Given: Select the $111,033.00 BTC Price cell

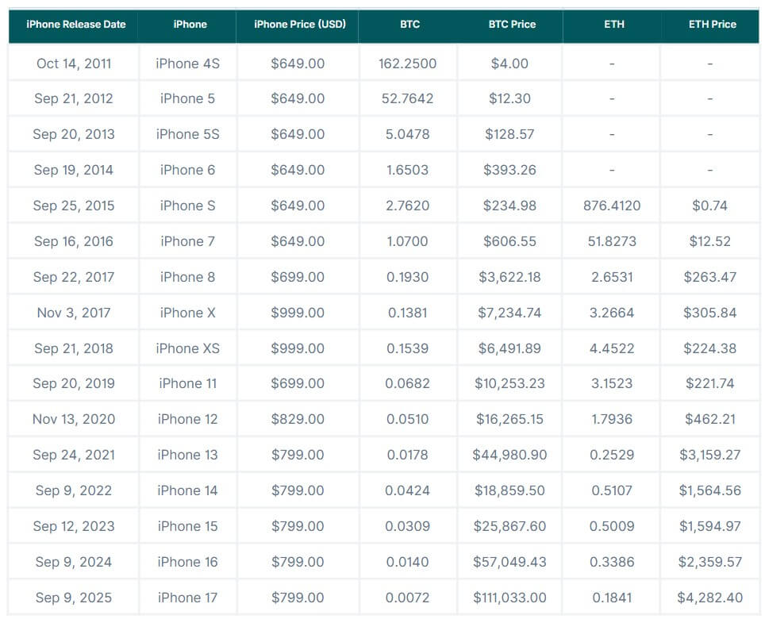Looking at the screenshot, I should [x=510, y=597].
